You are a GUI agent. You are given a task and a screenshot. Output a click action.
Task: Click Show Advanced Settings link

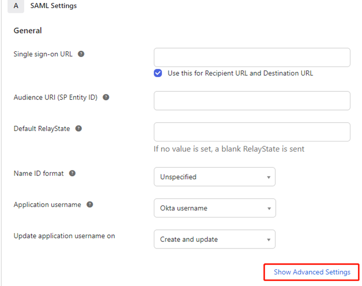312,272
